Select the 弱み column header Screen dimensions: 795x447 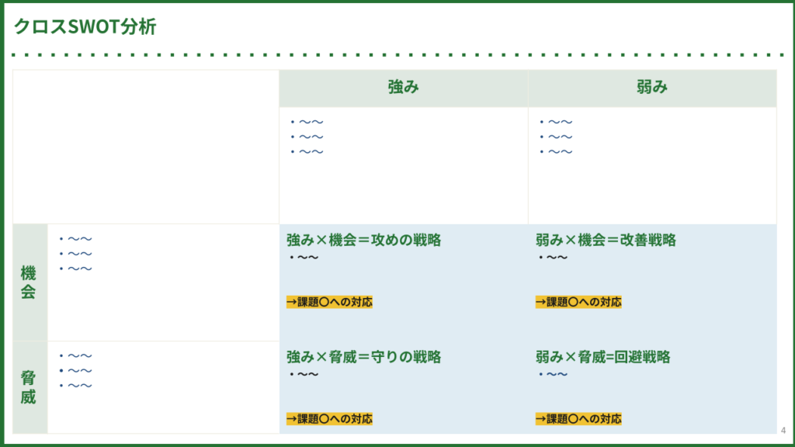[x=651, y=88]
